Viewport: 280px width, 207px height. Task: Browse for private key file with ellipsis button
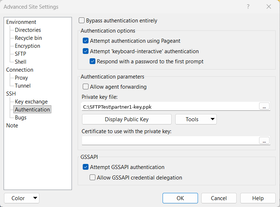pos(264,106)
